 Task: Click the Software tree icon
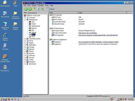(27, 55)
